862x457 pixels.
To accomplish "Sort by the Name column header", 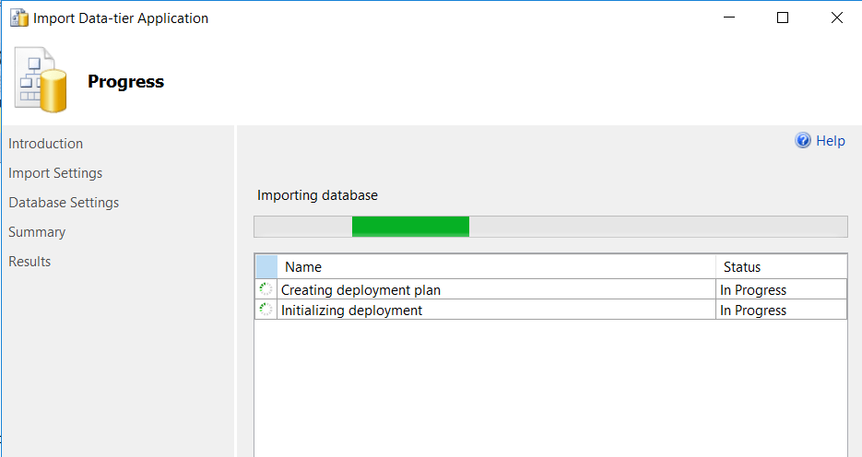I will point(303,267).
